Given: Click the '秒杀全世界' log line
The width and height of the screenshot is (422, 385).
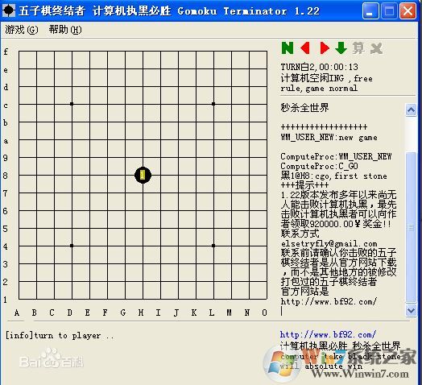Looking at the screenshot, I should click(304, 108).
